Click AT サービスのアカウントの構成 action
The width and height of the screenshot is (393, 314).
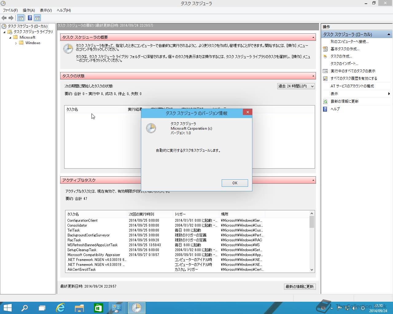(x=352, y=86)
